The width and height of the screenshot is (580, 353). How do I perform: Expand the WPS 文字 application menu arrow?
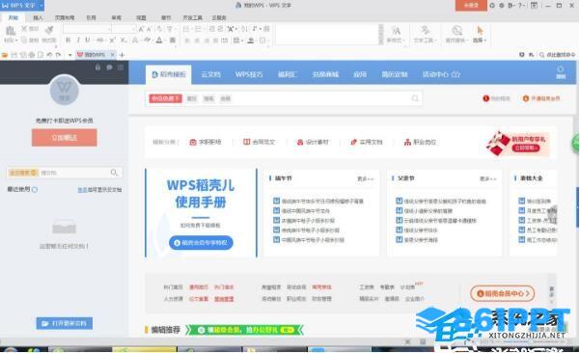[x=41, y=5]
